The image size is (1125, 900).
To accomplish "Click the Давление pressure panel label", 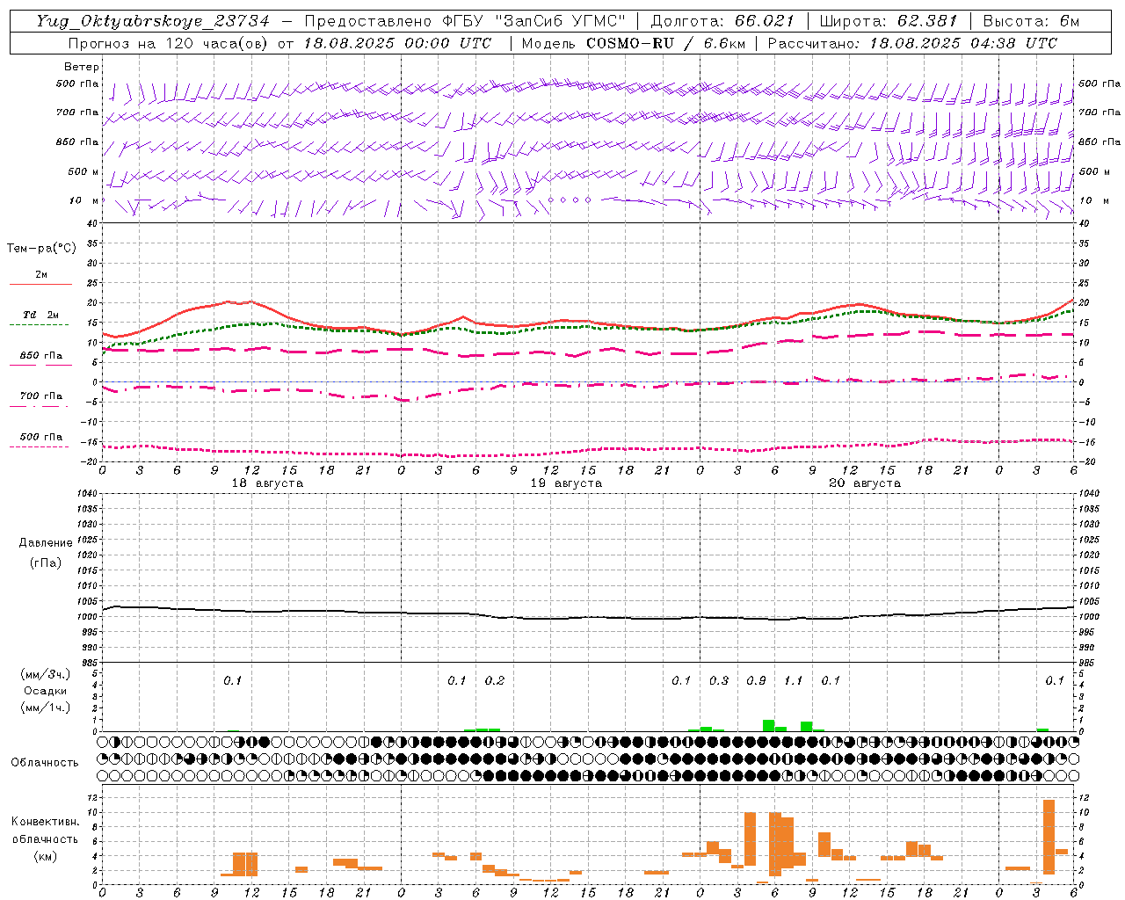I will coord(46,543).
